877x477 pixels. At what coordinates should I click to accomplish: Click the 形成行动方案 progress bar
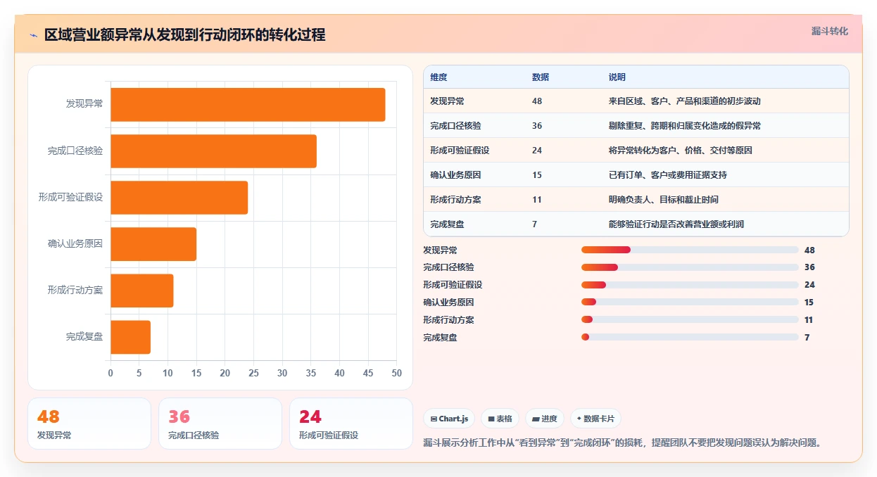click(690, 320)
